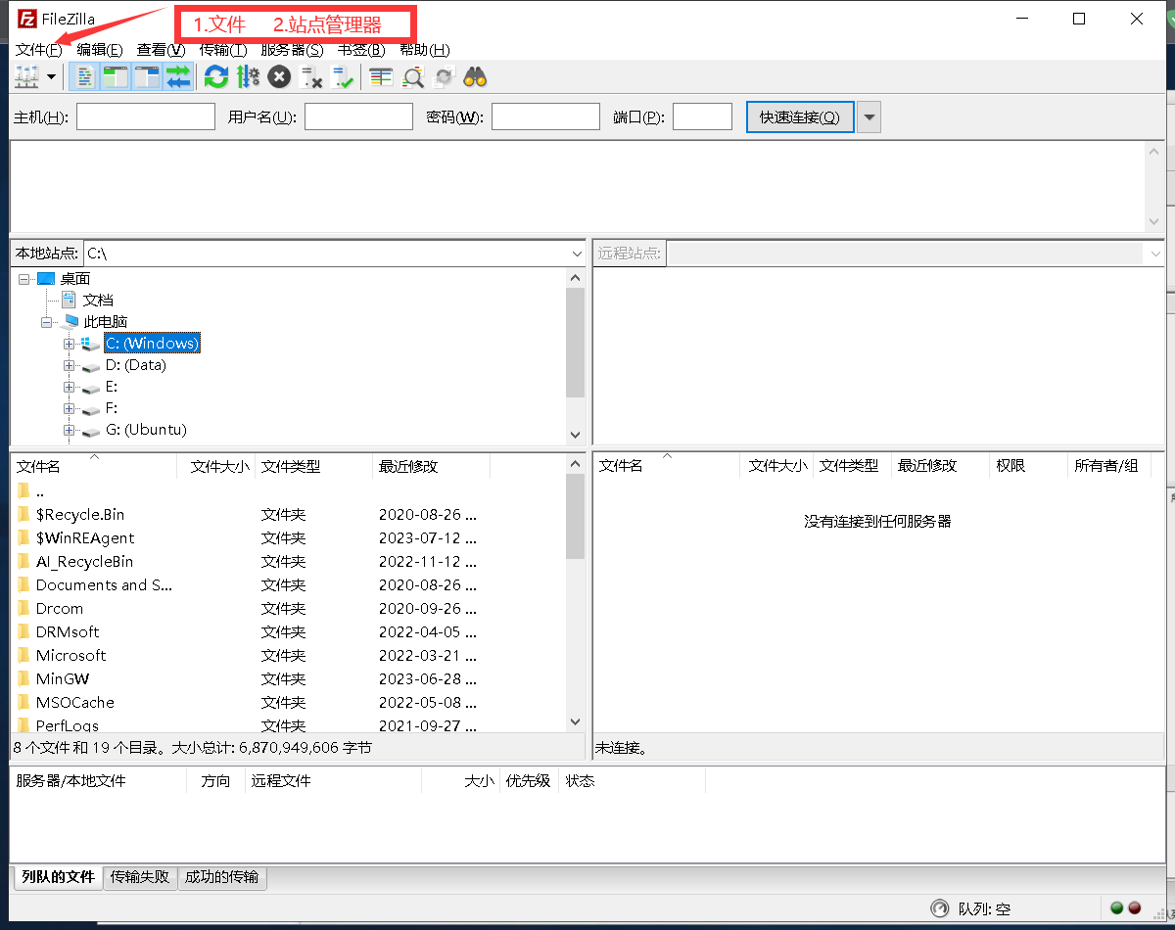Screen dimensions: 1175x930
Task: Open the 编辑(E) menu
Action: pyautogui.click(x=100, y=50)
